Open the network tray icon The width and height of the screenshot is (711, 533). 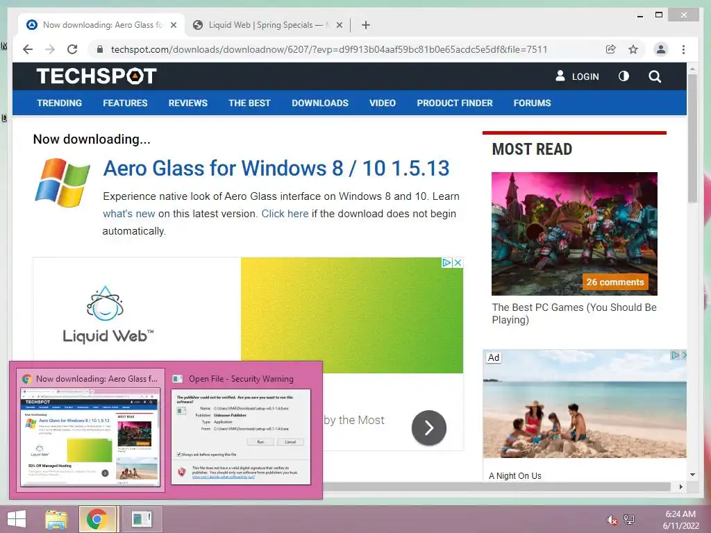629,519
